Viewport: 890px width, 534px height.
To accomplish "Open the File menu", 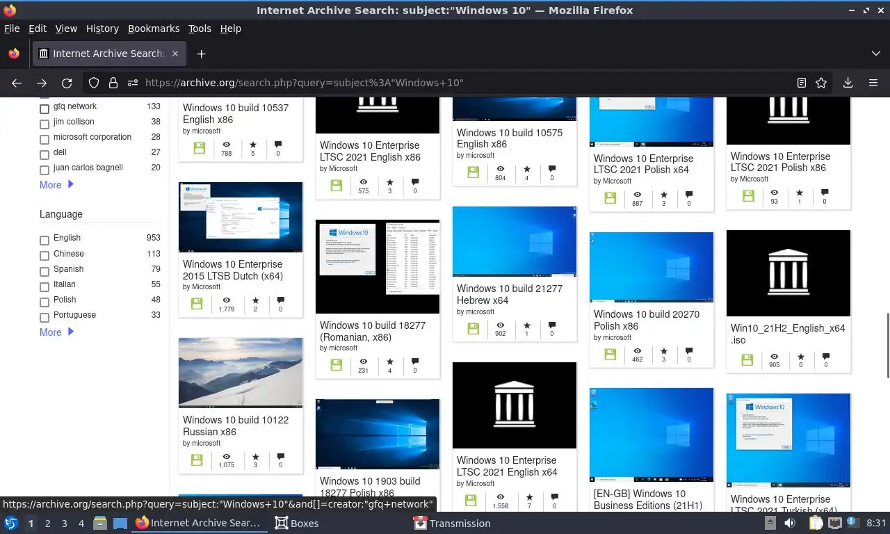I will click(x=12, y=29).
